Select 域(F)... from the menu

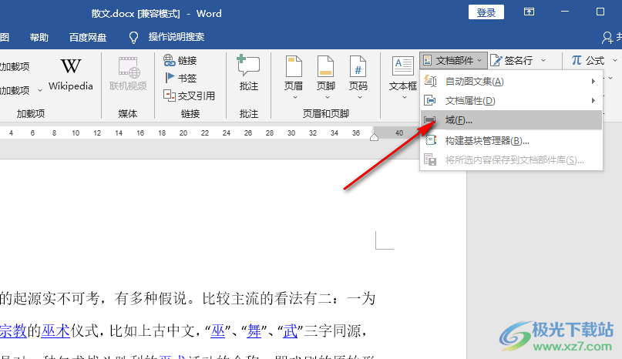[459, 120]
